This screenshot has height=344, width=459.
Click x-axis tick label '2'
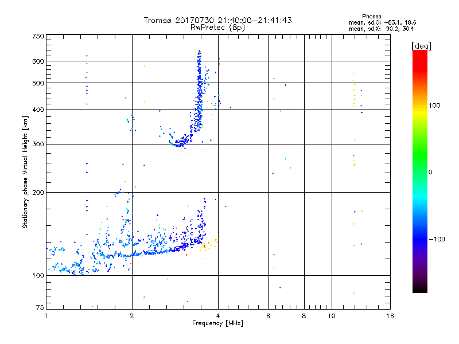click(132, 316)
